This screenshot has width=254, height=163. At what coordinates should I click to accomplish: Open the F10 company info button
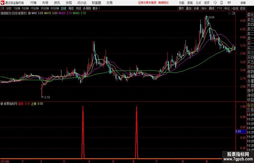click(x=219, y=8)
